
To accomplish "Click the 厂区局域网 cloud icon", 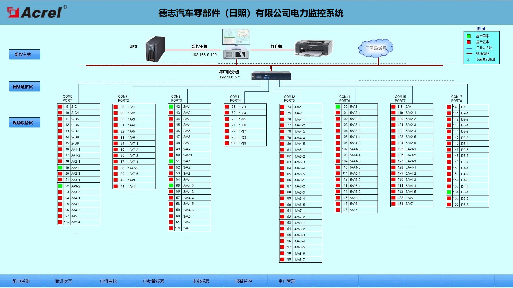I will pos(376,48).
